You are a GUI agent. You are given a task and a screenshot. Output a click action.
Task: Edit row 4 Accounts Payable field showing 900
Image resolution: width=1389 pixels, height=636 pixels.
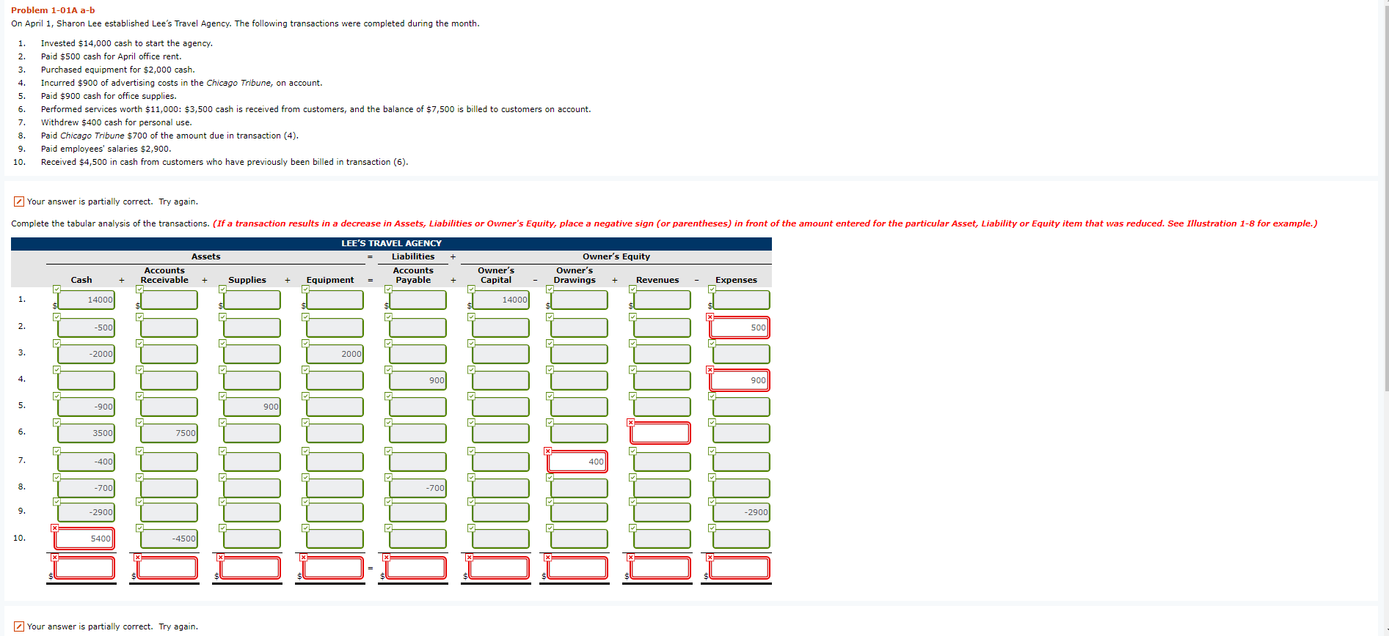click(418, 380)
